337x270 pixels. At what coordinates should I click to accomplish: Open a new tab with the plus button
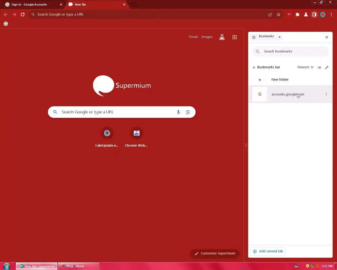pos(135,4)
